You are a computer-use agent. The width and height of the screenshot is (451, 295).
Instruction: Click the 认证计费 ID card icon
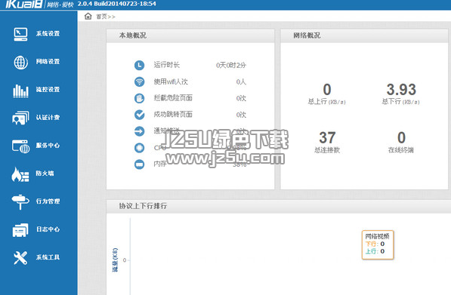tap(20, 118)
